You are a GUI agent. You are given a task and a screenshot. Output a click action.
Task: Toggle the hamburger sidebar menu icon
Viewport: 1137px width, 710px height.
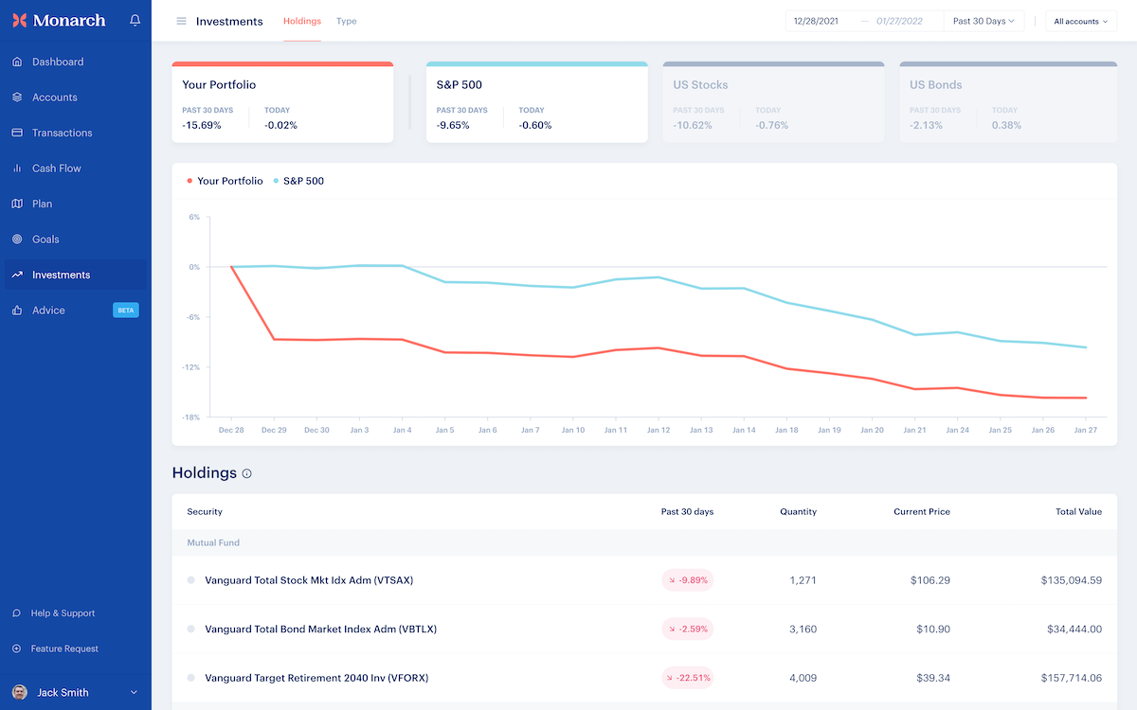181,21
